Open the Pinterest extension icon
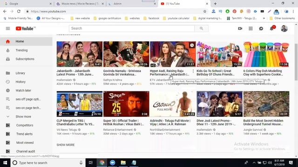The image size is (298, 167). pyautogui.click(x=235, y=11)
